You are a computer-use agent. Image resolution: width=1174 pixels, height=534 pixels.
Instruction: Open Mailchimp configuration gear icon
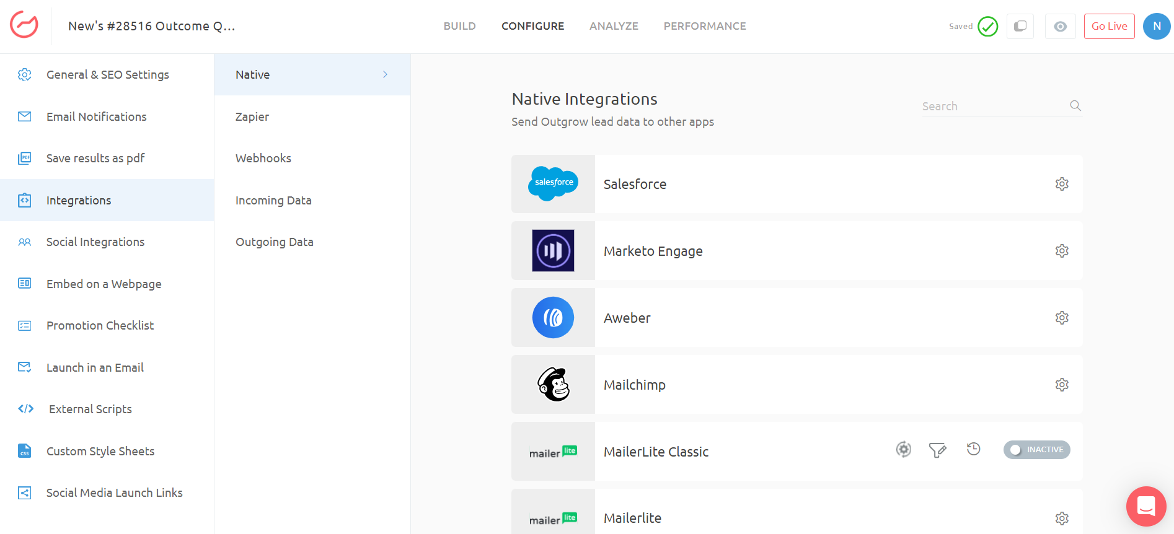pyautogui.click(x=1062, y=385)
